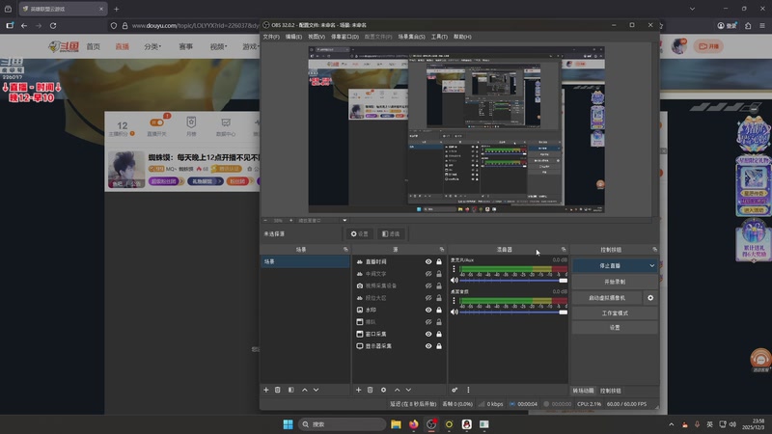Click the 开始录制 button
Viewport: 772px width, 434px height.
614,282
